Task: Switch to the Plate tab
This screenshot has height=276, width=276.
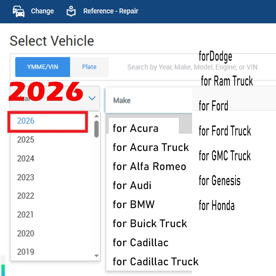Action: [89, 67]
